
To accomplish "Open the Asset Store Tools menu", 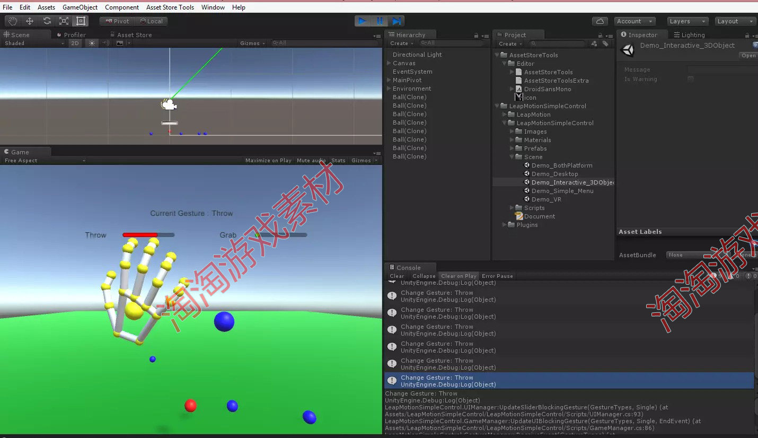I will pos(170,7).
